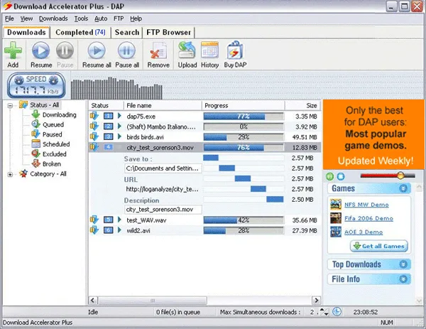Open the Downloads menu in menu bar
This screenshot has width=426, height=329.
(53, 18)
